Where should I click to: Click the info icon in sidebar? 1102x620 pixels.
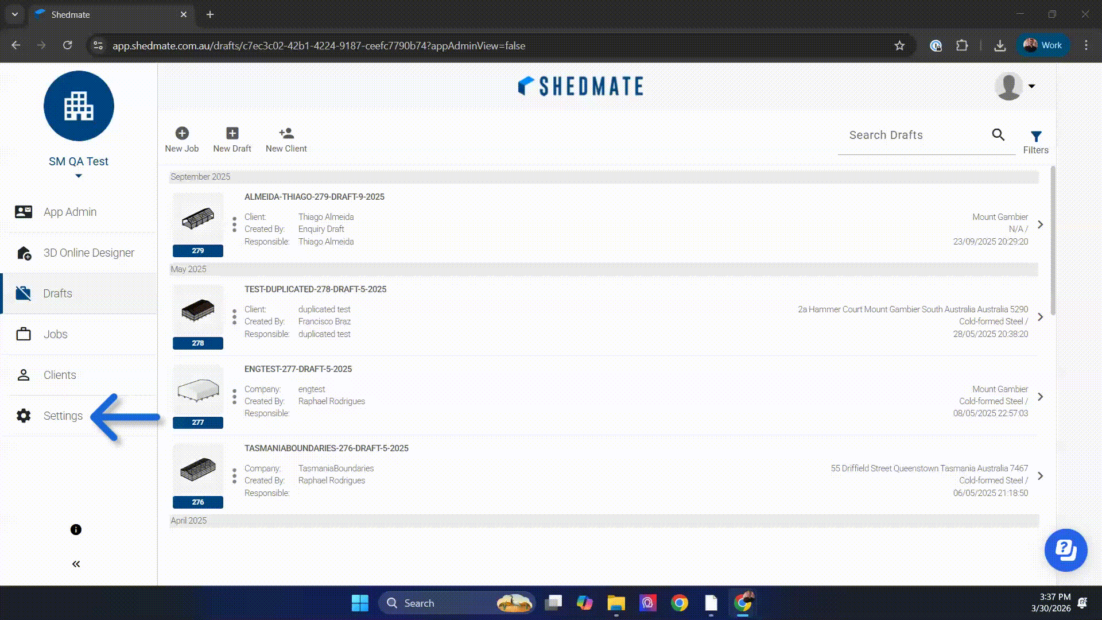[x=76, y=530]
